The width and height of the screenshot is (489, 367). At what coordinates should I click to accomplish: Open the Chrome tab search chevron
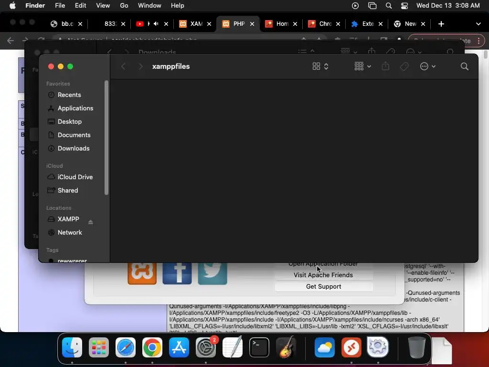coord(478,24)
